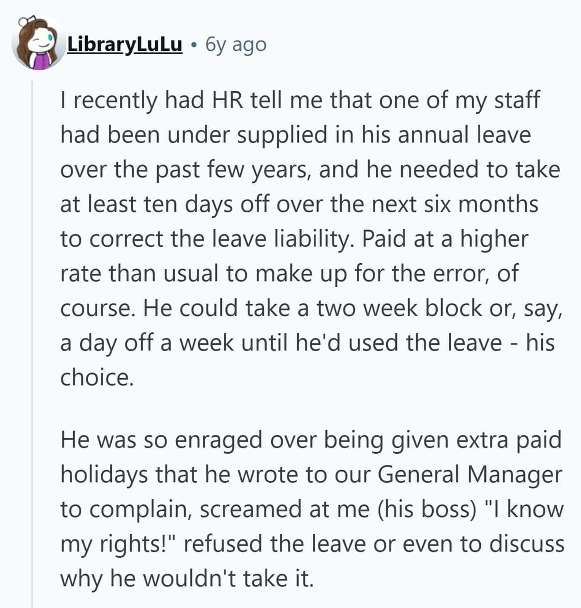Click the word "choice." ending first paragraph
The height and width of the screenshot is (608, 581).
[x=97, y=378]
